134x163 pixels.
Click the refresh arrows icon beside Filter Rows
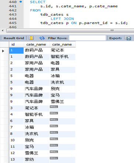tap(42, 38)
